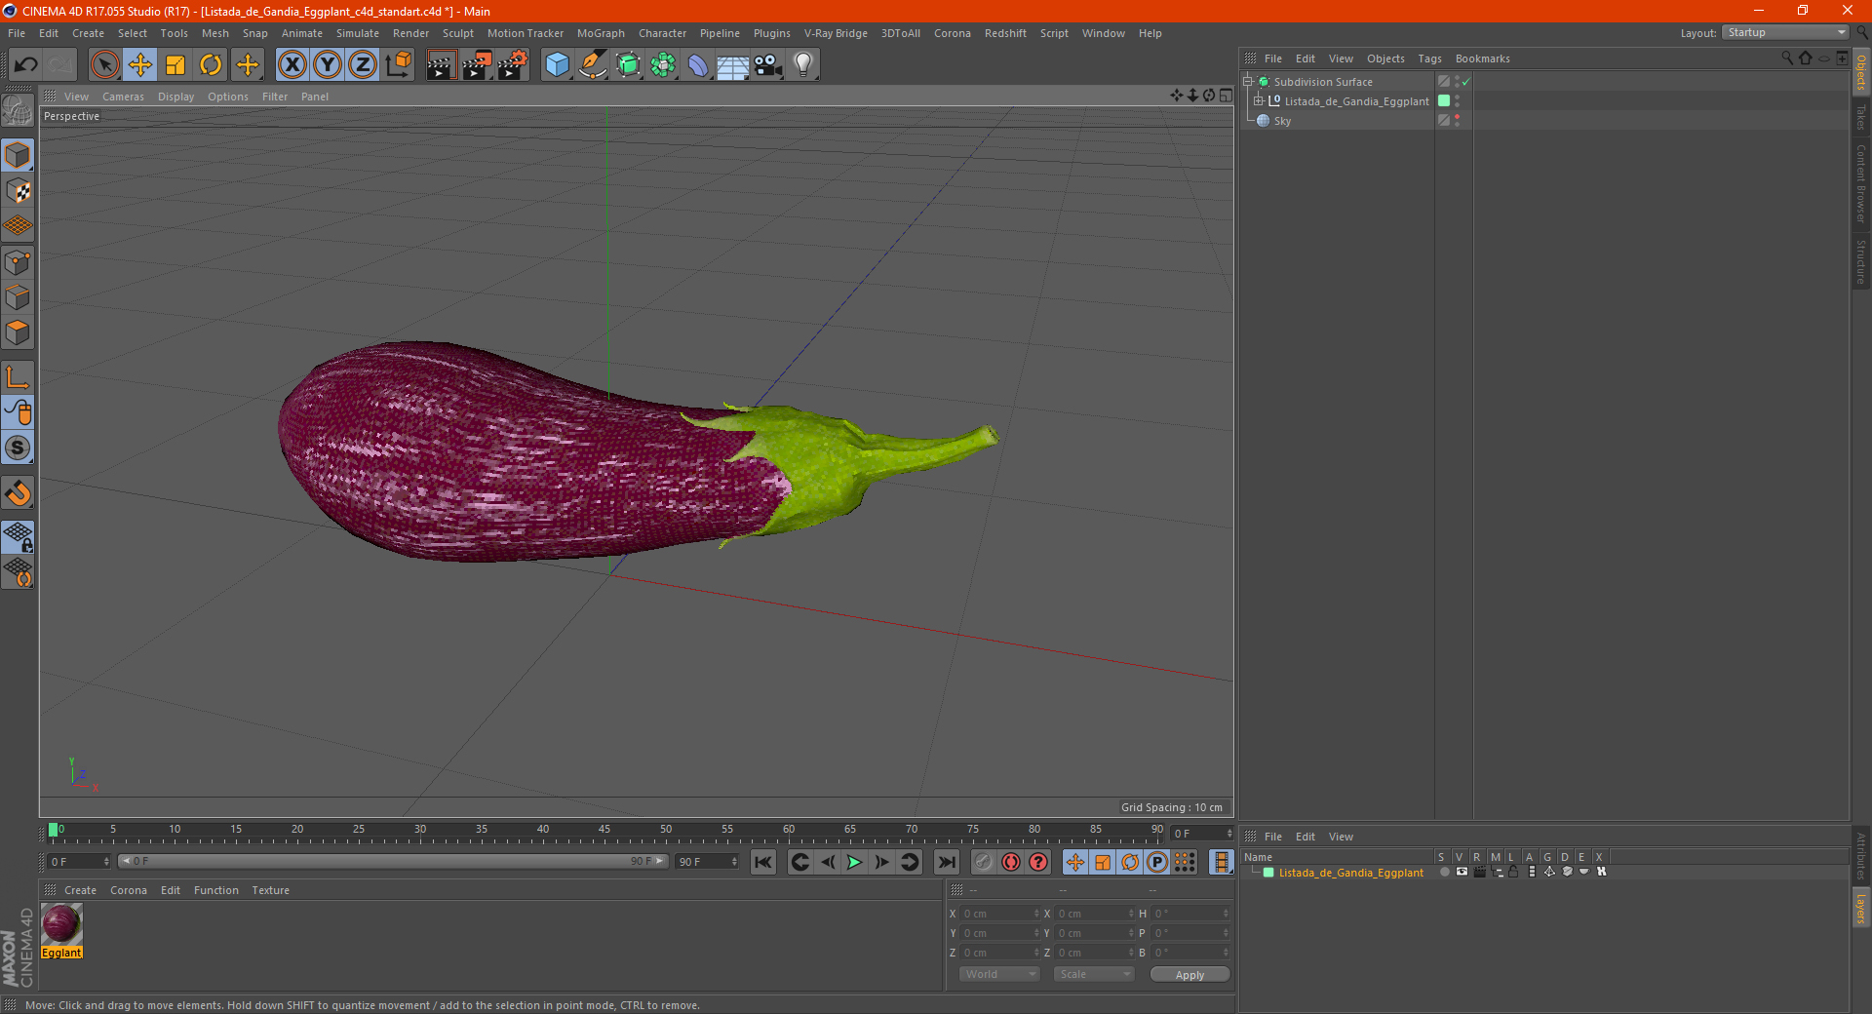Add Cube primitive object
This screenshot has width=1872, height=1014.
click(x=557, y=65)
